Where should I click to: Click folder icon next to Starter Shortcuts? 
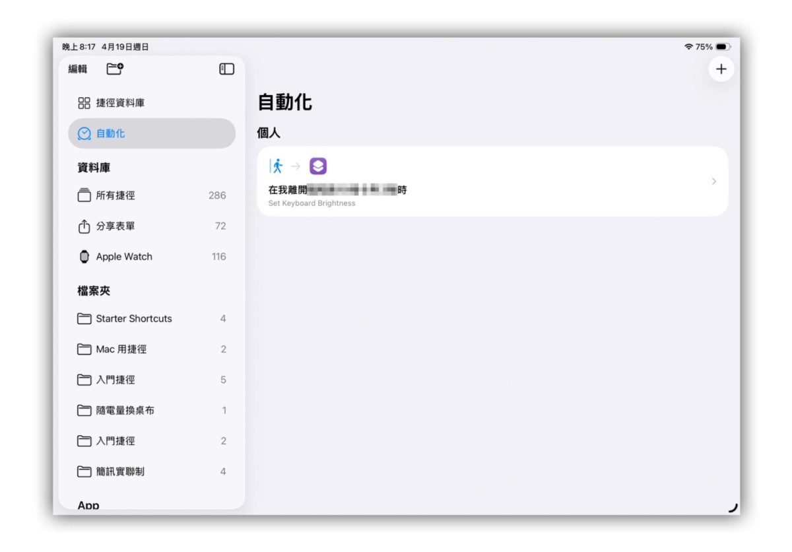84,318
